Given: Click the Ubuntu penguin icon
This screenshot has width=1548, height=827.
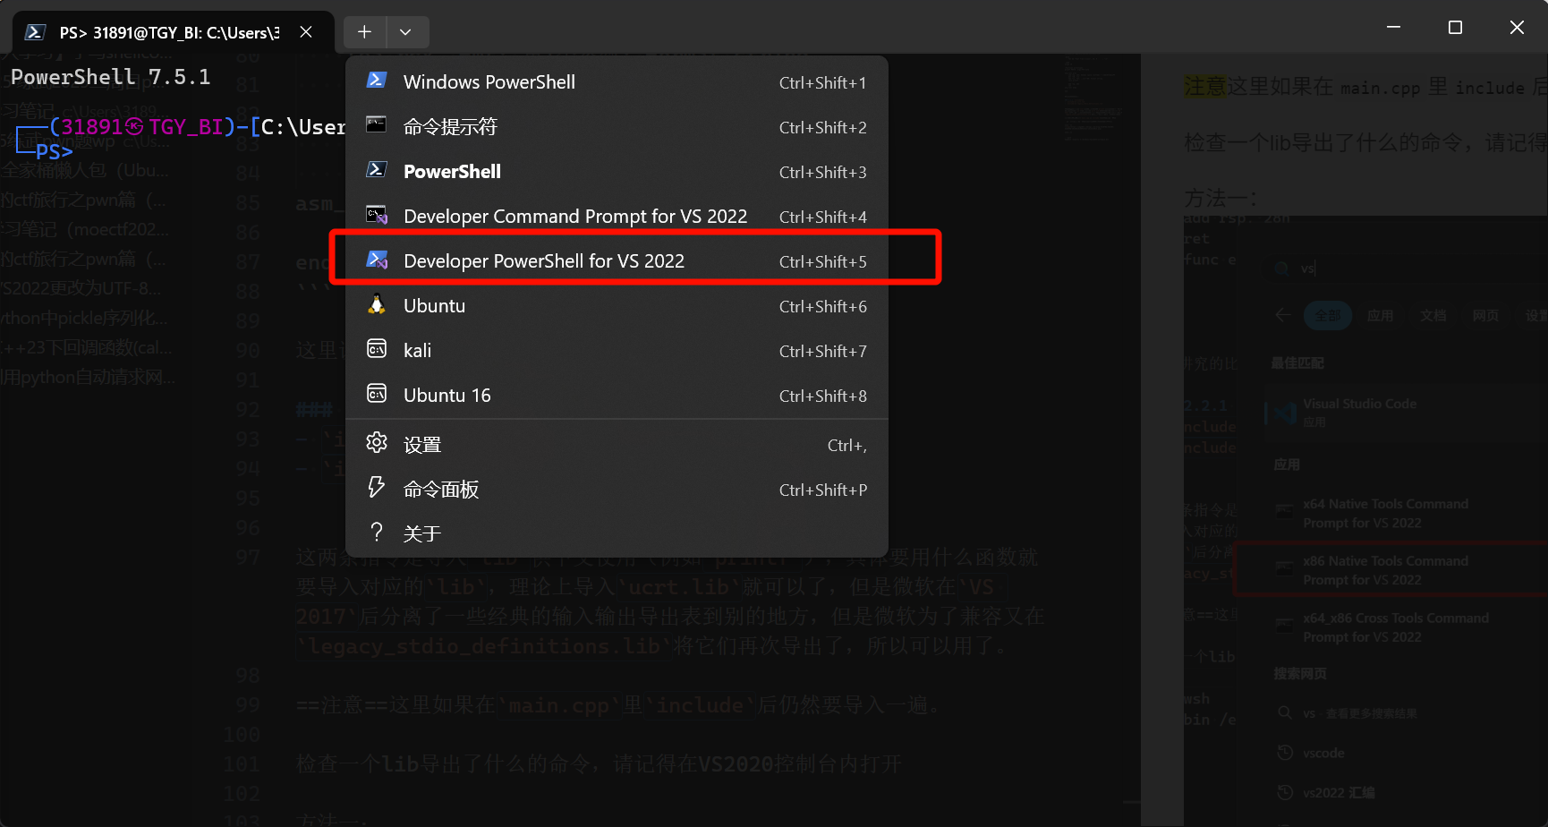Looking at the screenshot, I should click(x=377, y=304).
